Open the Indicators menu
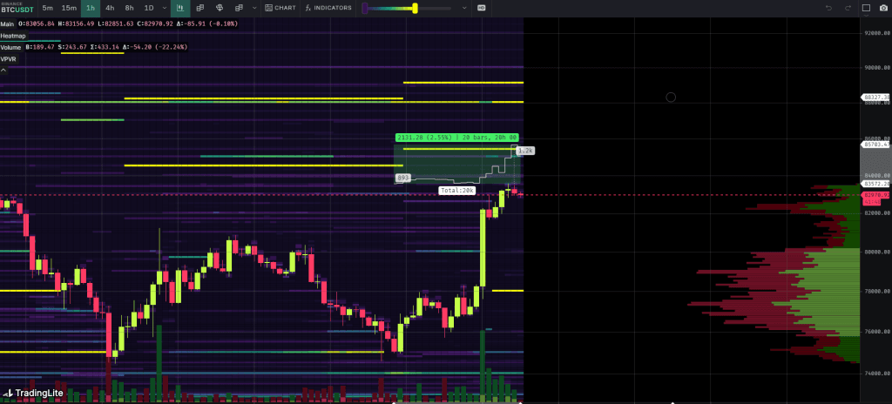 coord(329,8)
